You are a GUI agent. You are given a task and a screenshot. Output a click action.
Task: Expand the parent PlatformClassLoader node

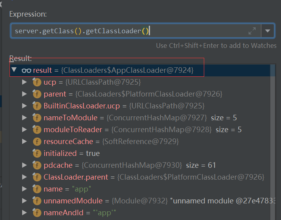click(25, 94)
